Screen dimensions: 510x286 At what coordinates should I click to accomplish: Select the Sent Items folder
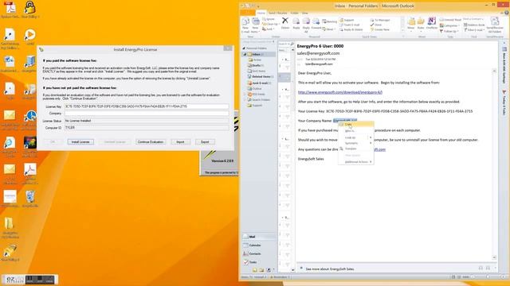click(257, 71)
